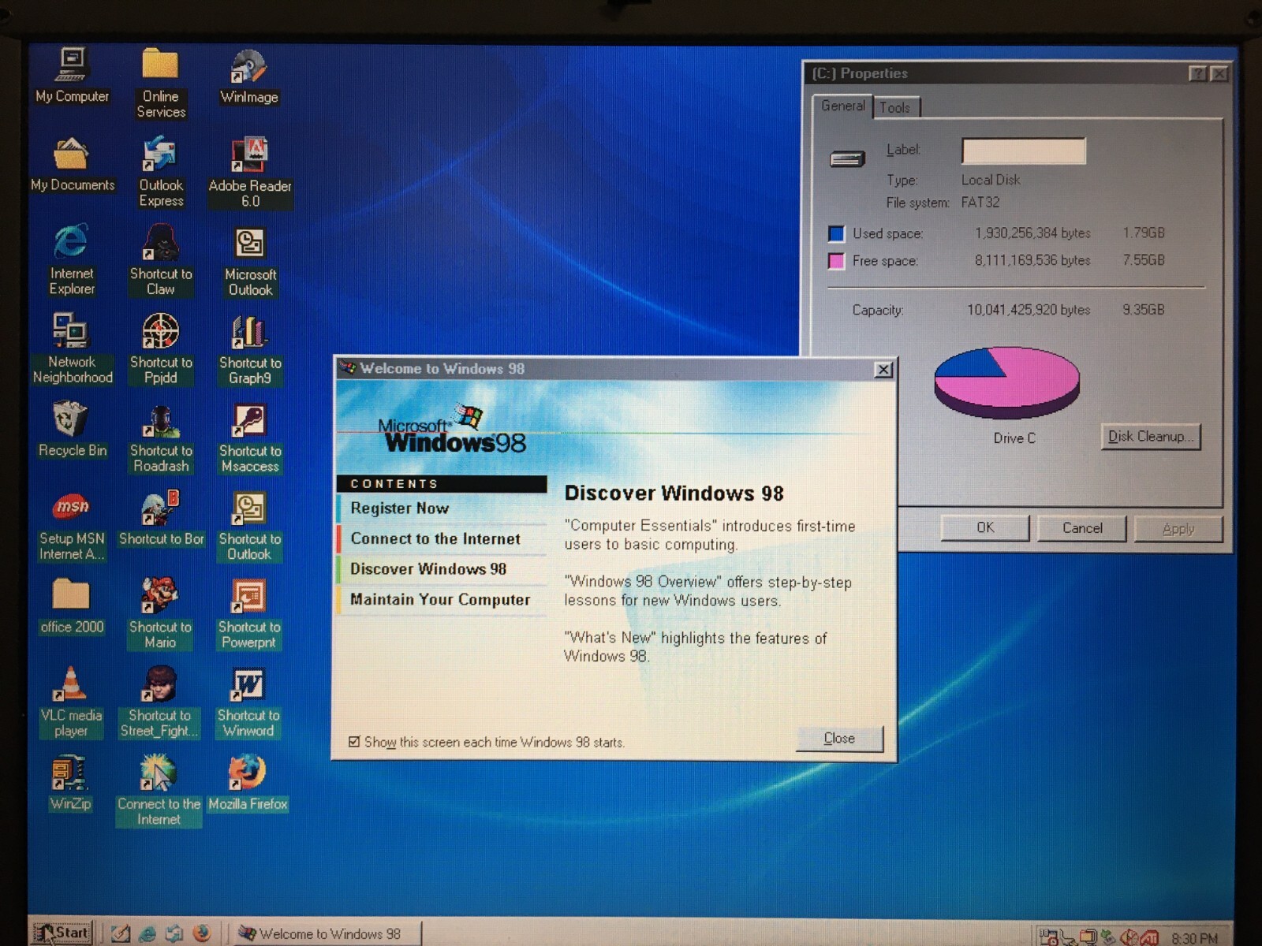This screenshot has width=1262, height=946.
Task: Click OK in the C: Properties dialog
Action: pos(985,527)
